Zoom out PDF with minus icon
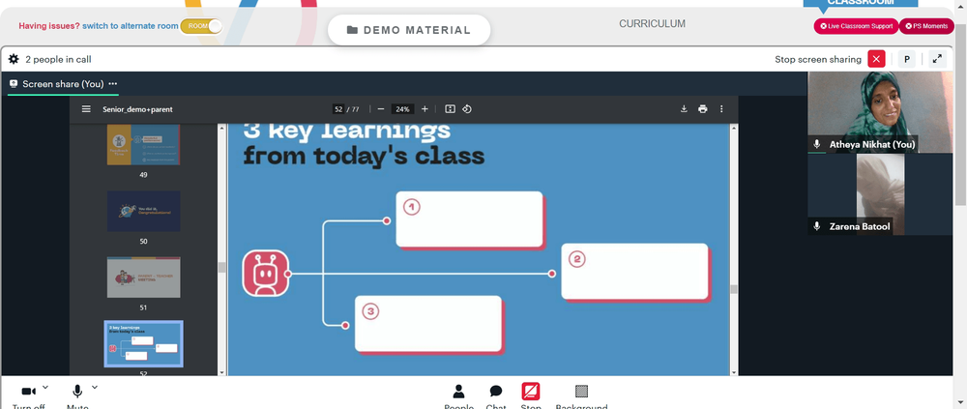 pyautogui.click(x=380, y=109)
